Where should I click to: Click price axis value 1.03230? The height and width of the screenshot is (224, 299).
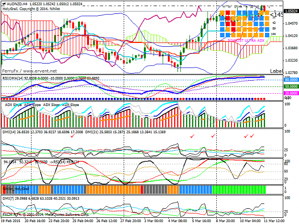pyautogui.click(x=291, y=61)
